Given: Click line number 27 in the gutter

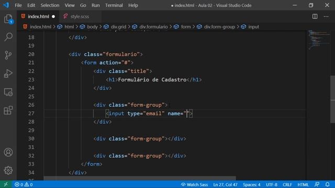Looking at the screenshot, I should click(x=31, y=113).
